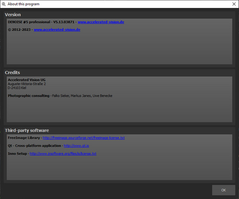
Task: Click the names 'Falko Sieker, Markus Janes, Uwe Benecke'
Action: click(82, 96)
